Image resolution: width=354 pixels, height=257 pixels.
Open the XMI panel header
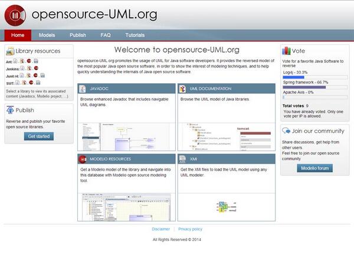point(227,159)
